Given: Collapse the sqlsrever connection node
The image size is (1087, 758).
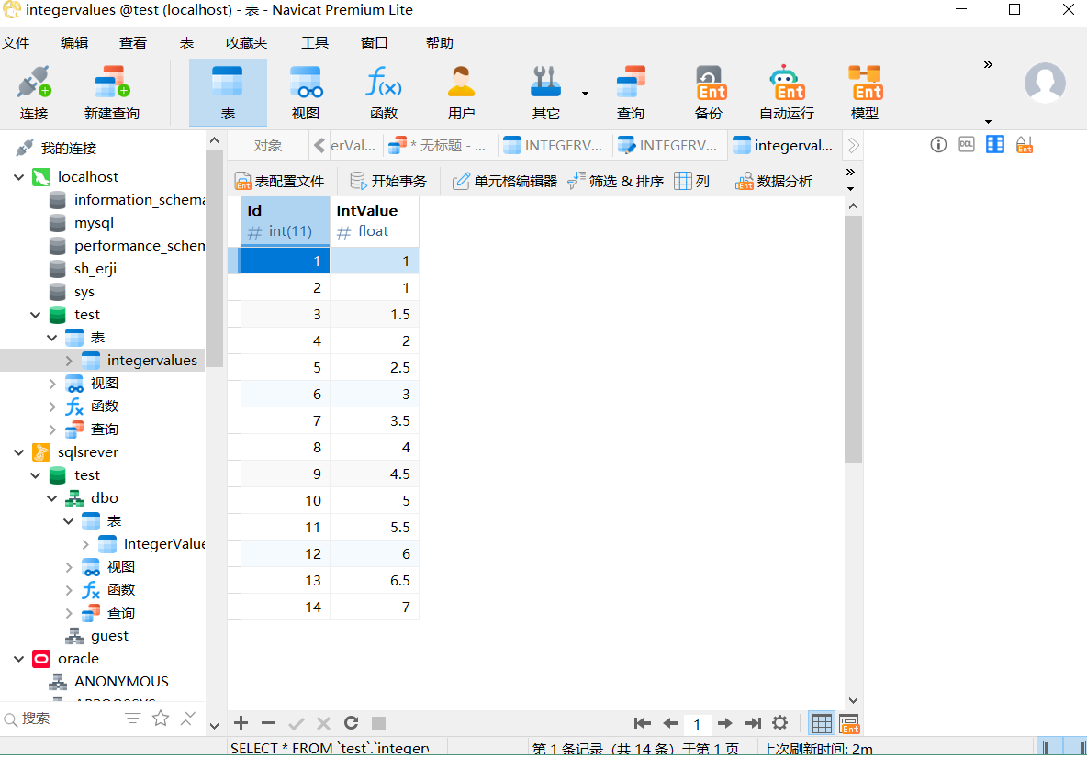Looking at the screenshot, I should pyautogui.click(x=18, y=452).
